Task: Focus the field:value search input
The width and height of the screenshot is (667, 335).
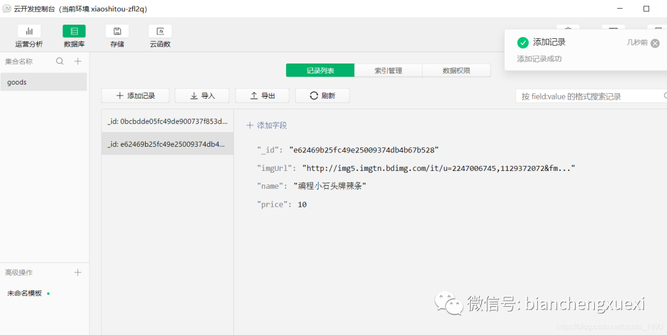Action: [x=591, y=96]
